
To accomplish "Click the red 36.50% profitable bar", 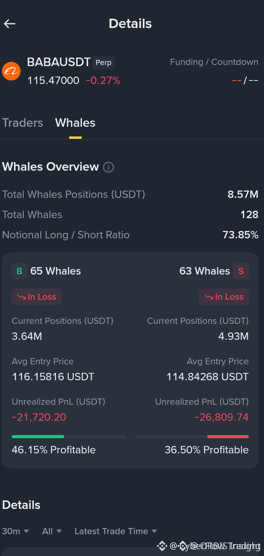I will tap(228, 437).
